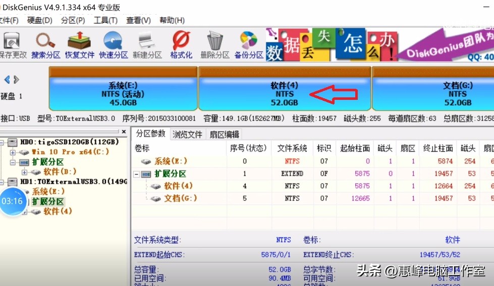This screenshot has height=286, width=494.
Task: Select HD0:tigoSSD120GB disk in tree
Action: click(x=69, y=142)
